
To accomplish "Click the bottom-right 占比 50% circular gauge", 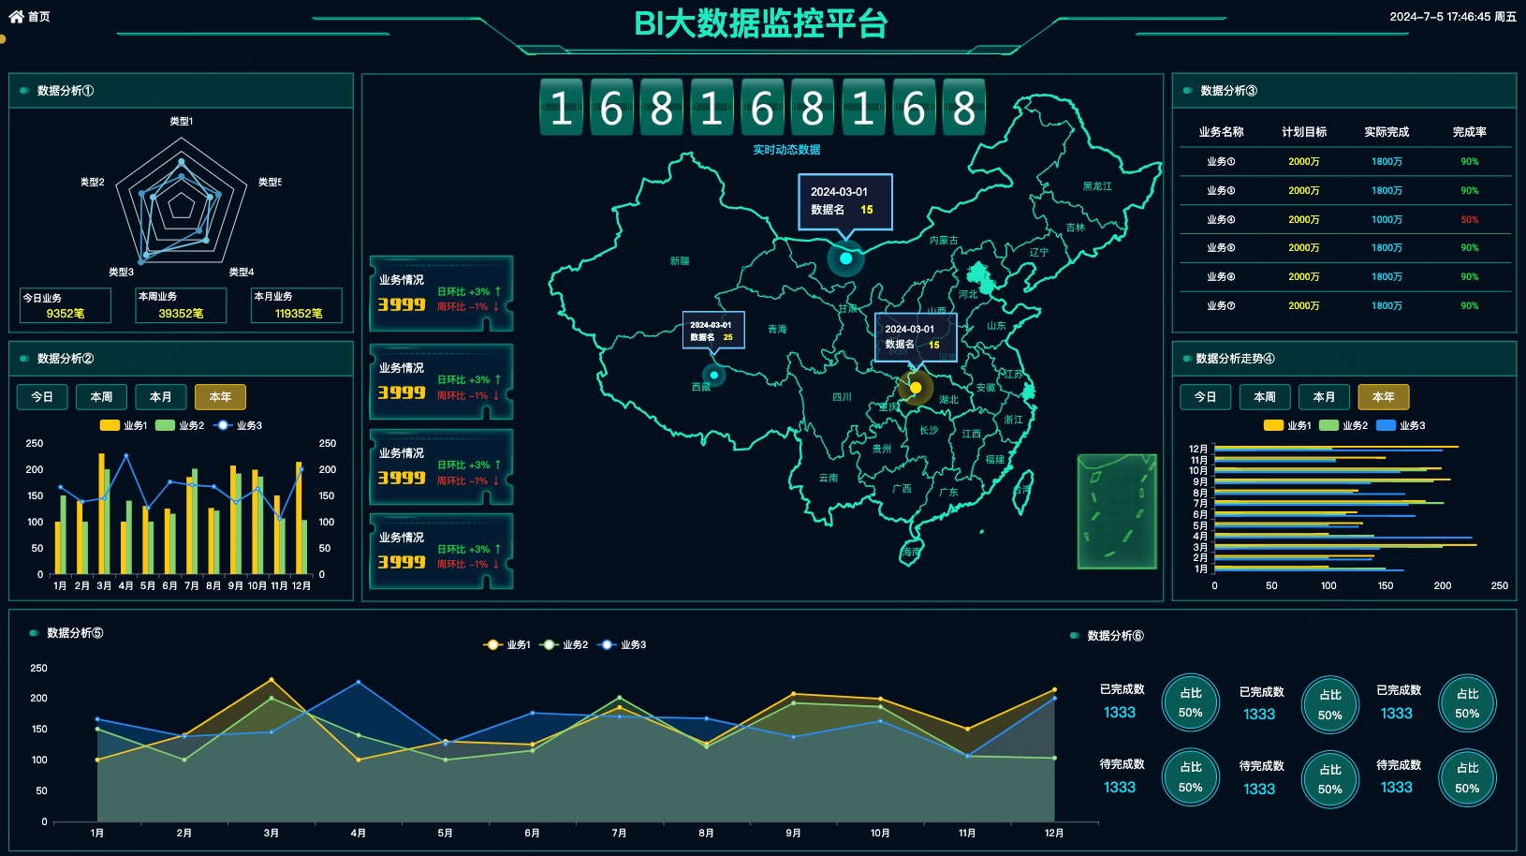I will [x=1466, y=778].
